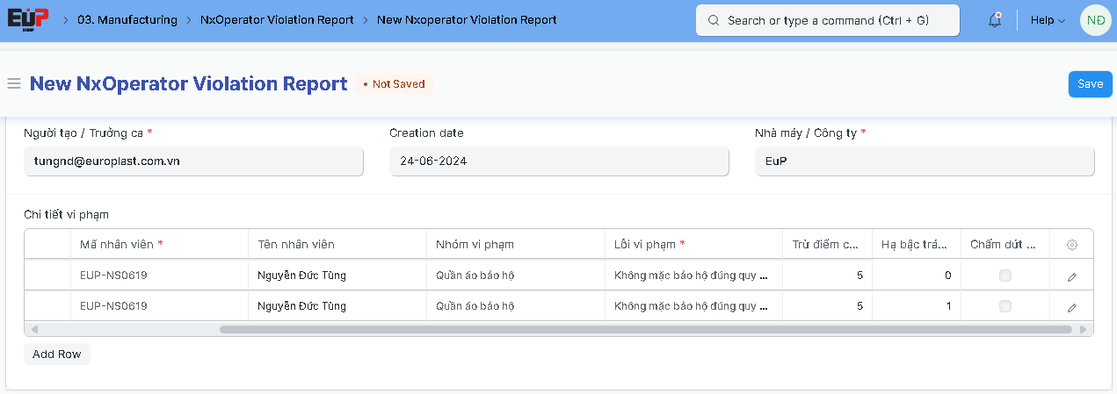1117x394 pixels.
Task: Go to 03. Manufacturing breadcrumb
Action: pyautogui.click(x=127, y=19)
